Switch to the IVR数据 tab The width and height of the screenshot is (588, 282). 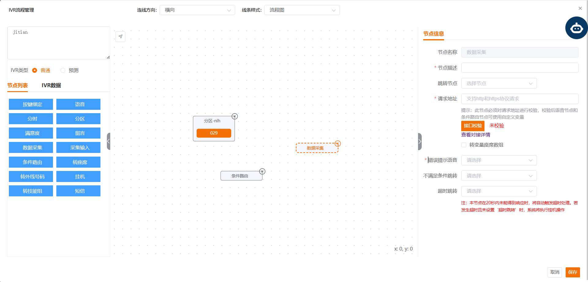tap(51, 85)
